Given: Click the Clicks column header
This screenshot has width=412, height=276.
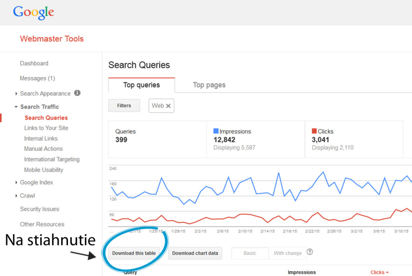Looking at the screenshot, I should pos(377,272).
